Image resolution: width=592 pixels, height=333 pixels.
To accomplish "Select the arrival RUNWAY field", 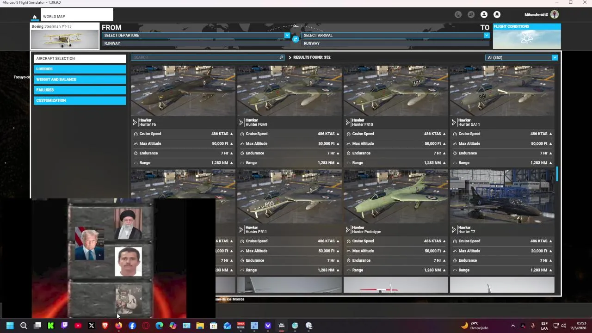I will point(395,43).
